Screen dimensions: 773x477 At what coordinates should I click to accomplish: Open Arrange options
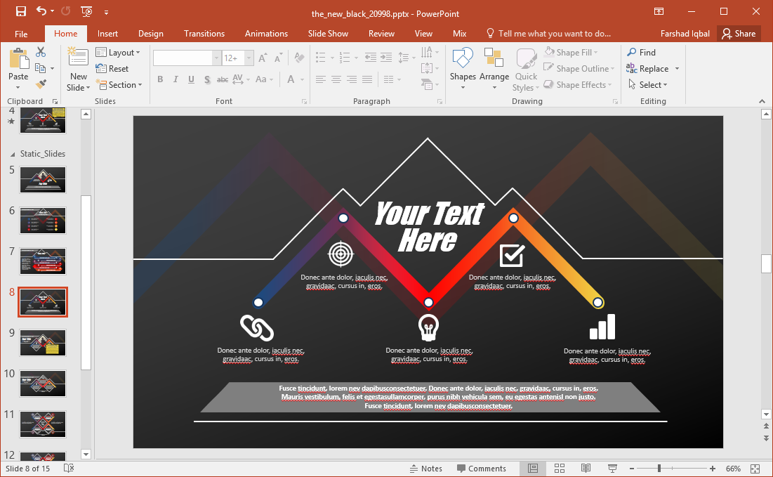pos(494,69)
